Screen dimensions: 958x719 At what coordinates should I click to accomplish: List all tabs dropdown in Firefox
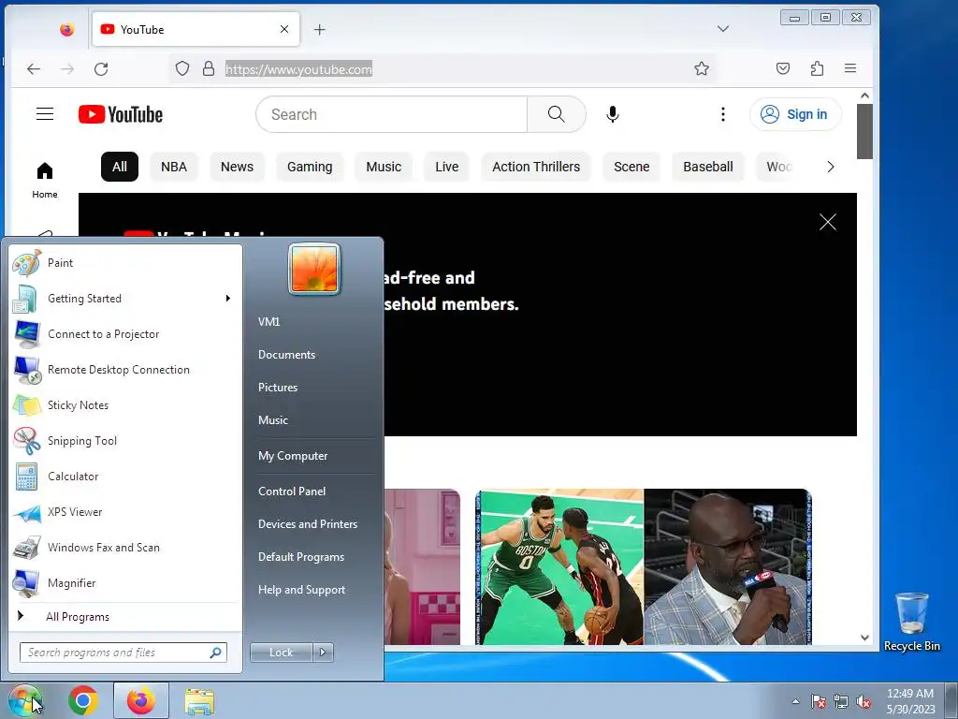(x=723, y=29)
